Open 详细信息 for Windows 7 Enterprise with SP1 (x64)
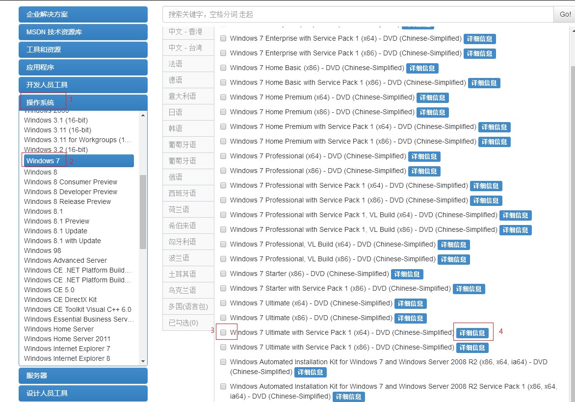575x402 pixels. 479,38
